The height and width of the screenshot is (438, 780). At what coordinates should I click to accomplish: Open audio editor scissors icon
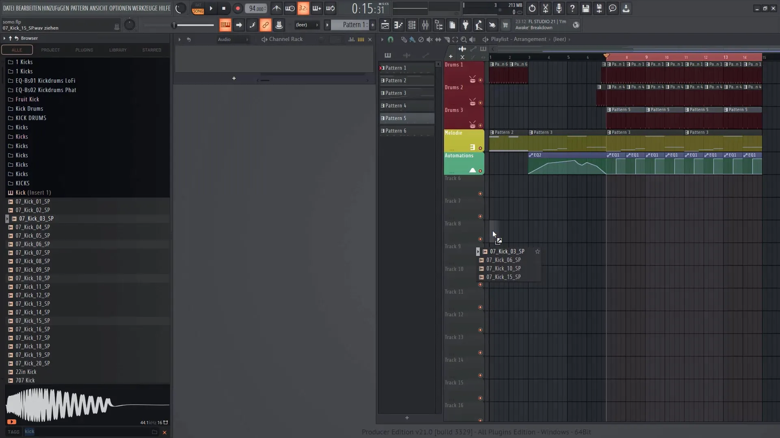tap(546, 9)
